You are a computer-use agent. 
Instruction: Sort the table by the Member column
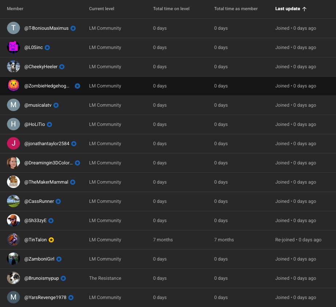[x=15, y=9]
